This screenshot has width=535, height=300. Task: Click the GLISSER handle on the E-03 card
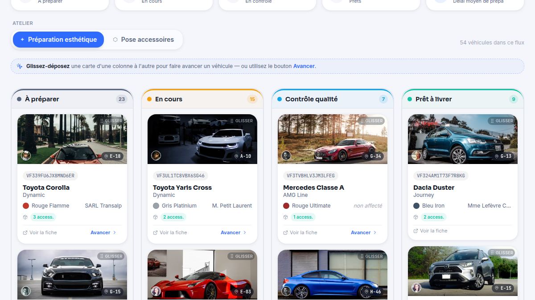(242, 256)
